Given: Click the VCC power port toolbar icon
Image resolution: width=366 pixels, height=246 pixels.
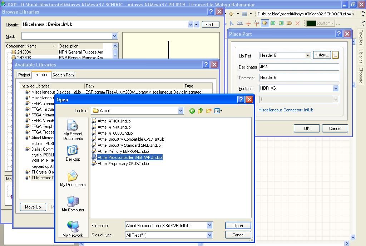Looking at the screenshot, I should (x=256, y=23).
